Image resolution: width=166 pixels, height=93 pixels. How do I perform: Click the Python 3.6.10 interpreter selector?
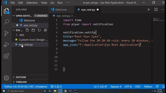point(26,87)
